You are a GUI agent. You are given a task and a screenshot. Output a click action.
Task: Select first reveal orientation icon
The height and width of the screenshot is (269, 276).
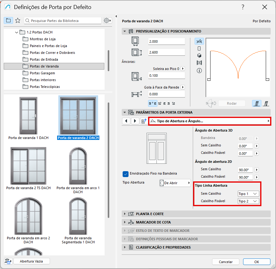257,103
